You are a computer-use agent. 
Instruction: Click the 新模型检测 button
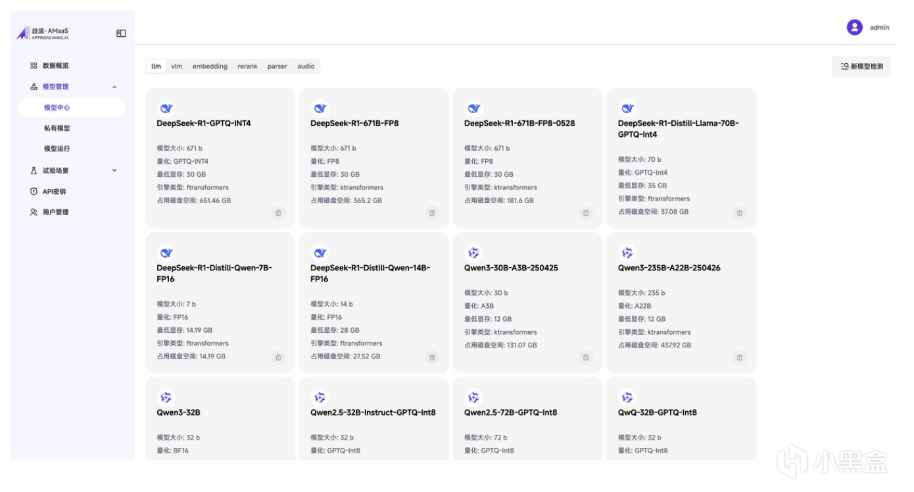click(861, 66)
